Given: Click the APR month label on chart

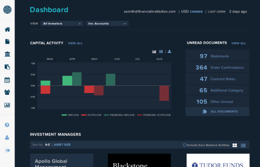Looking at the screenshot, I should pyautogui.click(x=72, y=59).
